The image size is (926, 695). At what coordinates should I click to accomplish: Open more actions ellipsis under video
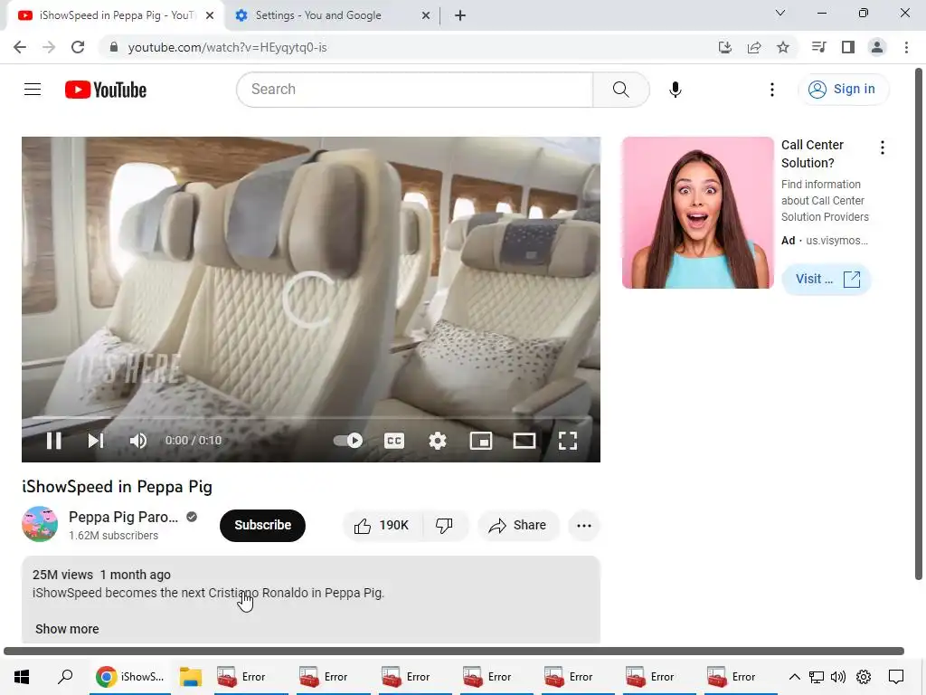click(584, 526)
